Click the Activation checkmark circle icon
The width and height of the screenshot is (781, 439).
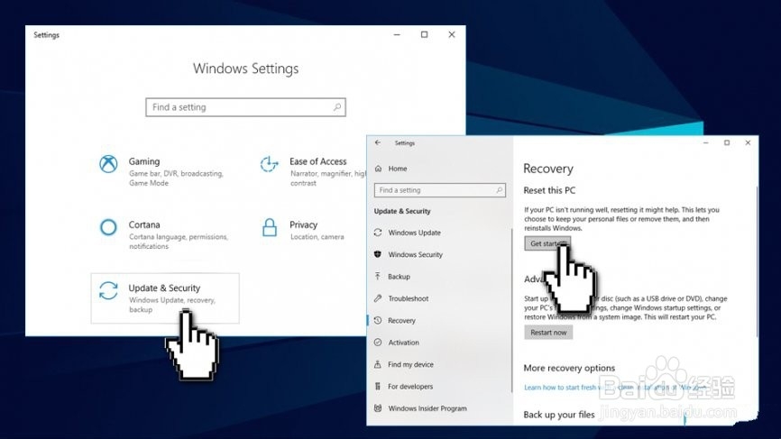pos(378,343)
